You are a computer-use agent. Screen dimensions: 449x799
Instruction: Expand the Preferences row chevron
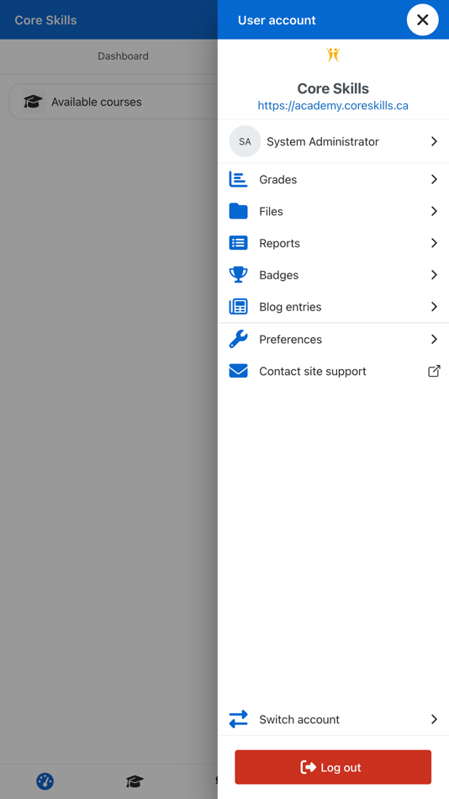click(x=434, y=339)
